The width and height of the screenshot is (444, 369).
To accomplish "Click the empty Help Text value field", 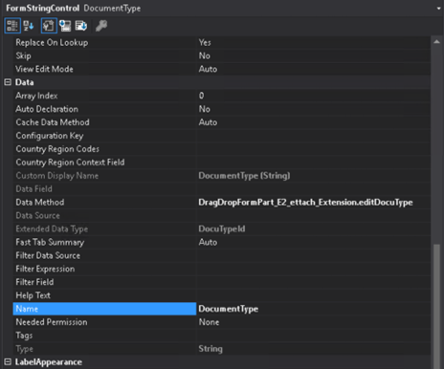I will pos(314,295).
